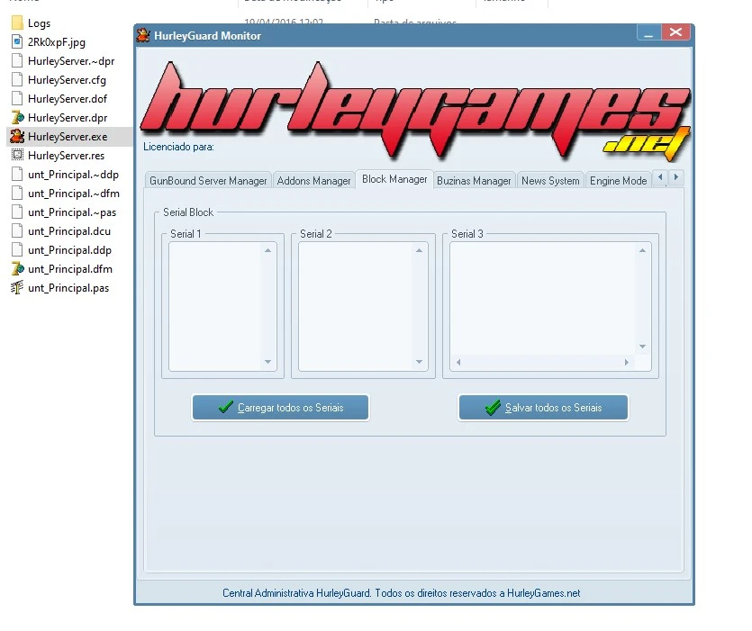The image size is (752, 631).
Task: Select file name unt_Principal.ddp
Action: tap(69, 250)
